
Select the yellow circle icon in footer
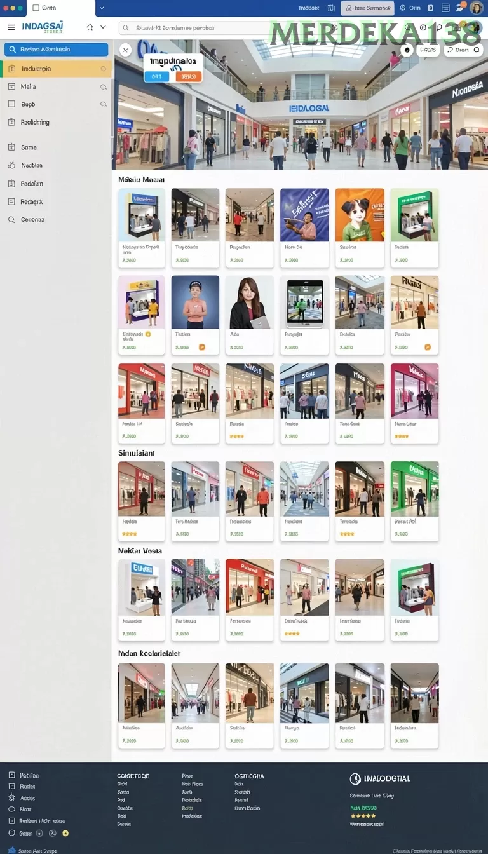click(x=65, y=833)
